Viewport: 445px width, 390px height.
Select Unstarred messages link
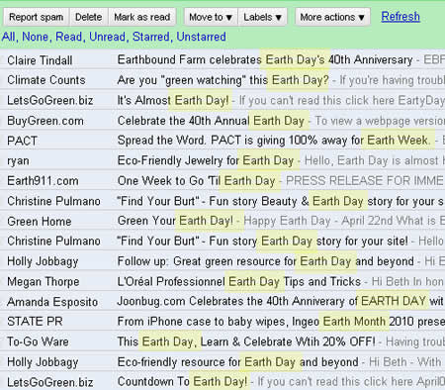coord(201,37)
